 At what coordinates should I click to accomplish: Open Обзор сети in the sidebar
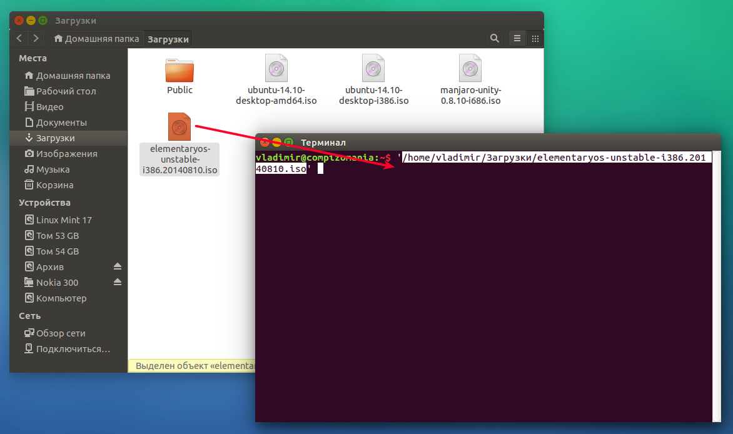point(68,333)
